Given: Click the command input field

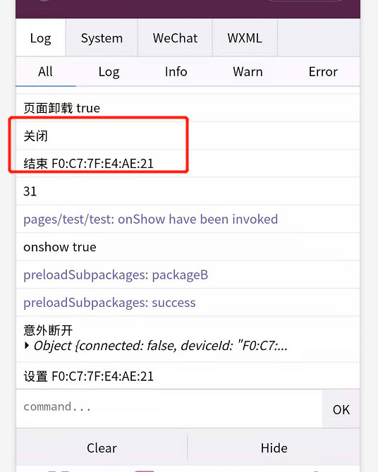Looking at the screenshot, I should (169, 407).
